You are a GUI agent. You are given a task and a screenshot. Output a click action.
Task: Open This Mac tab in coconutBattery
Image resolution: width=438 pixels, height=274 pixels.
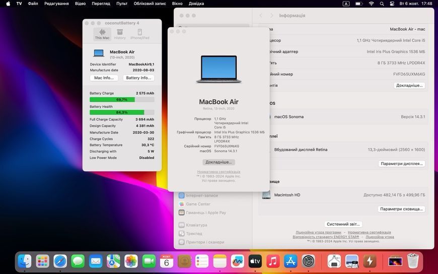pyautogui.click(x=102, y=34)
